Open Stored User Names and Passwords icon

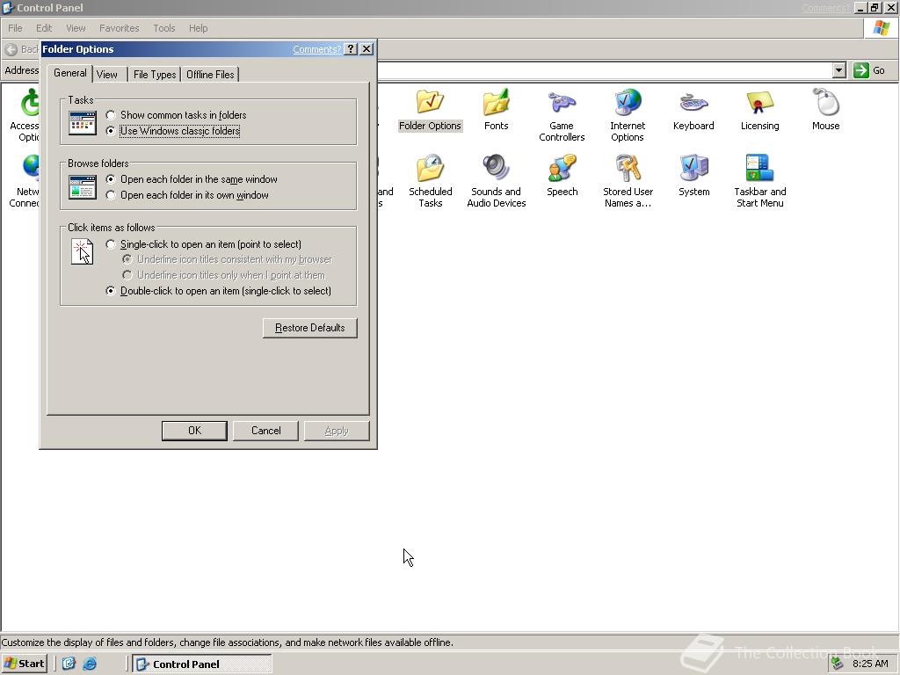coord(628,181)
